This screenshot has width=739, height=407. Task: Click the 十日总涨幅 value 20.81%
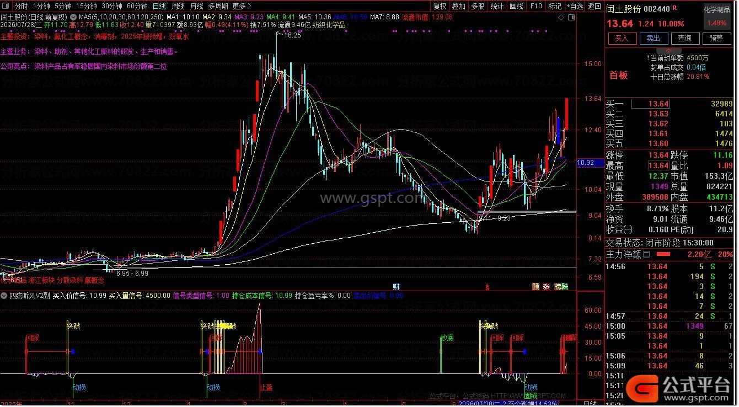click(698, 77)
